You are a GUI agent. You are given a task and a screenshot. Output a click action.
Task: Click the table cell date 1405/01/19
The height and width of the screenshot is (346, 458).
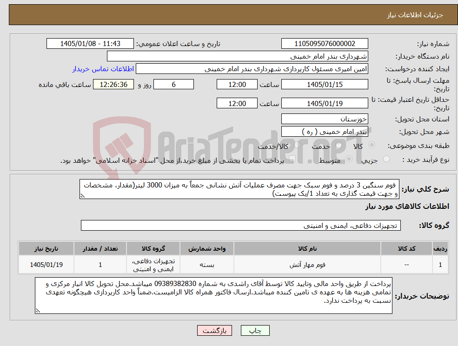(46, 265)
